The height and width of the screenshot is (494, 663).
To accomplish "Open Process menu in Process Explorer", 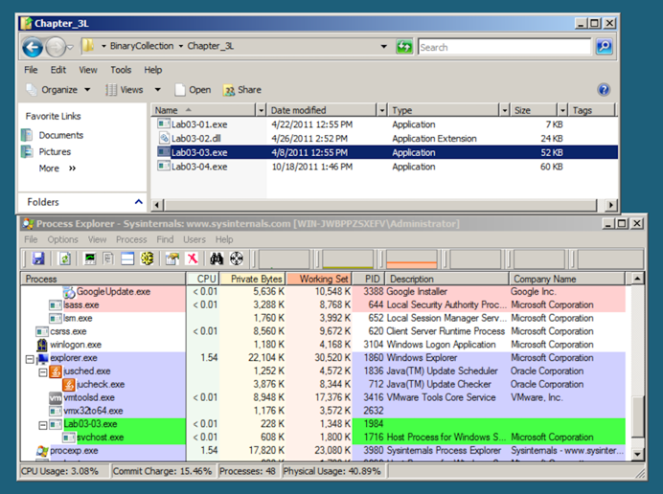I will (131, 239).
